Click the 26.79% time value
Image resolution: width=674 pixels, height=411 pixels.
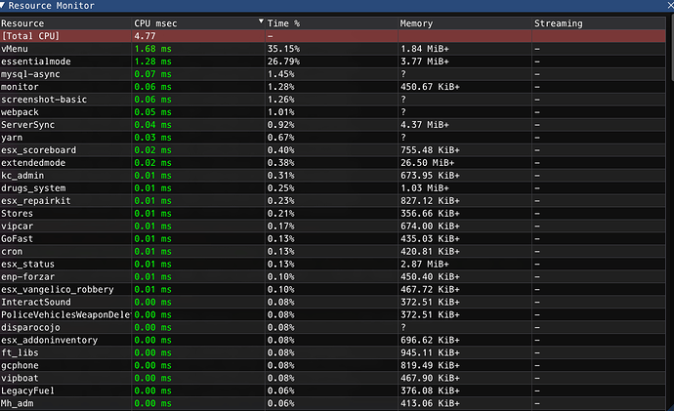tap(283, 62)
